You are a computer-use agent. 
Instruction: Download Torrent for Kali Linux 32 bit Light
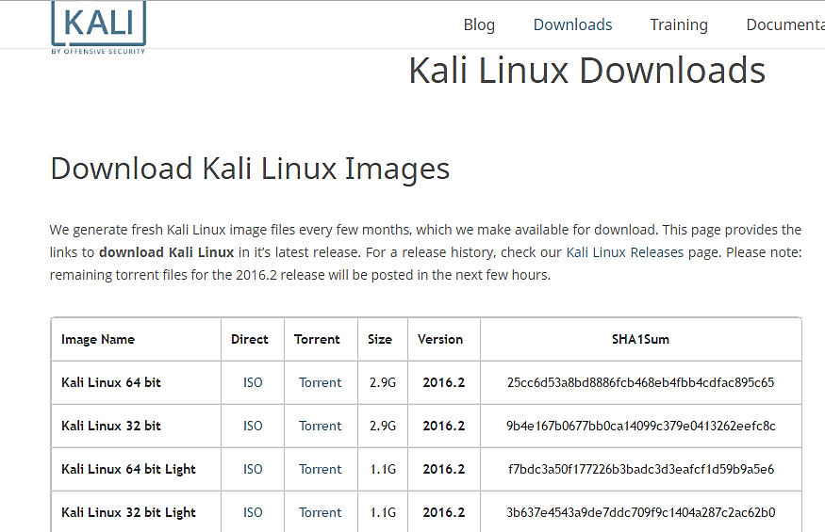(320, 512)
